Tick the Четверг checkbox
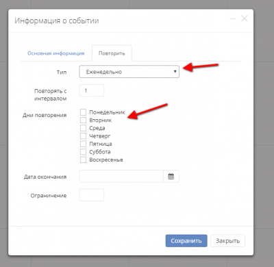Image resolution: width=274 pixels, height=267 pixels. coord(83,136)
